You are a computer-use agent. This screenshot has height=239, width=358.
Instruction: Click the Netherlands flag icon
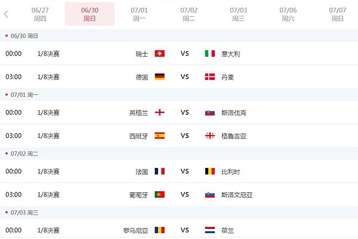tap(210, 230)
